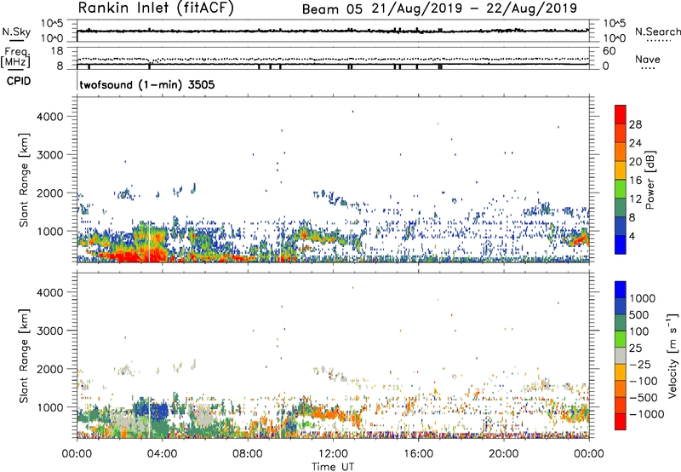Image resolution: width=681 pixels, height=472 pixels.
Task: Click the 'Time UT' axis label
Action: 333,466
